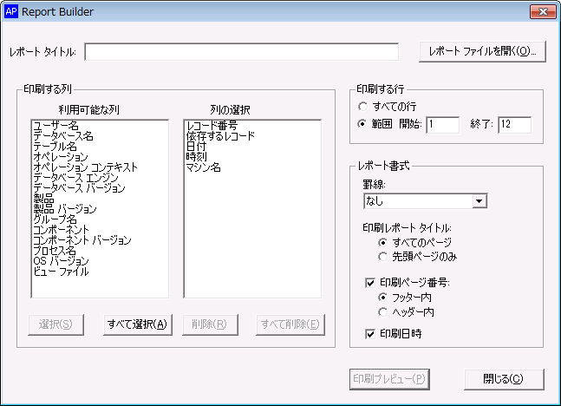This screenshot has height=406, width=561.
Task: Choose the 範囲 radio option
Action: (362, 124)
